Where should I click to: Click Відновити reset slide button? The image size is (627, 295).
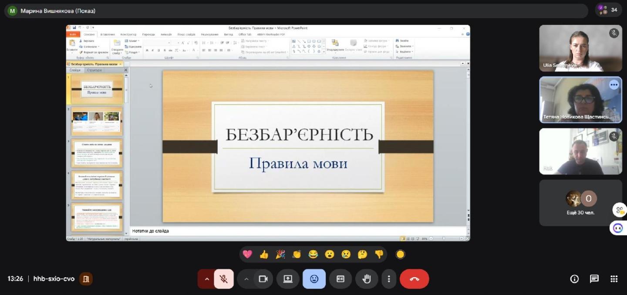[x=133, y=47]
